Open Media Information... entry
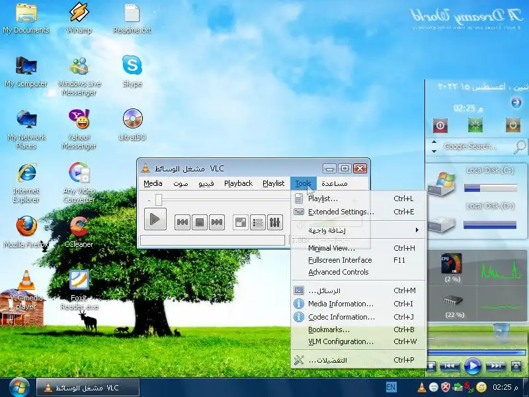The width and height of the screenshot is (529, 397). 358,304
